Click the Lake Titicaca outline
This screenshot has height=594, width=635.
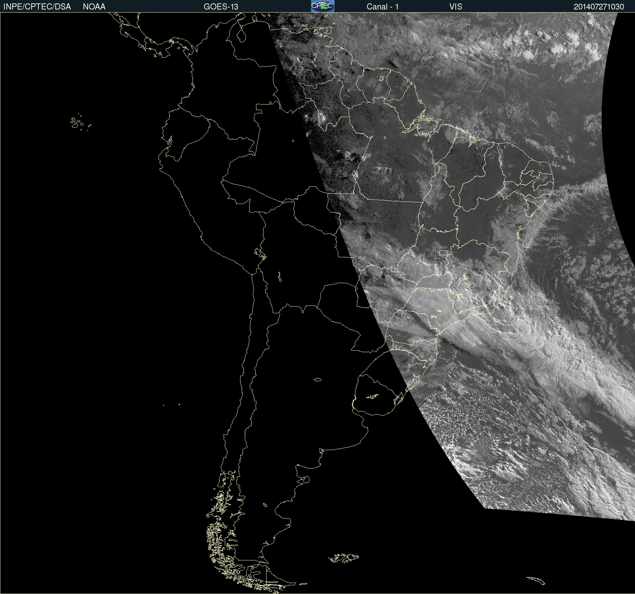(260, 253)
